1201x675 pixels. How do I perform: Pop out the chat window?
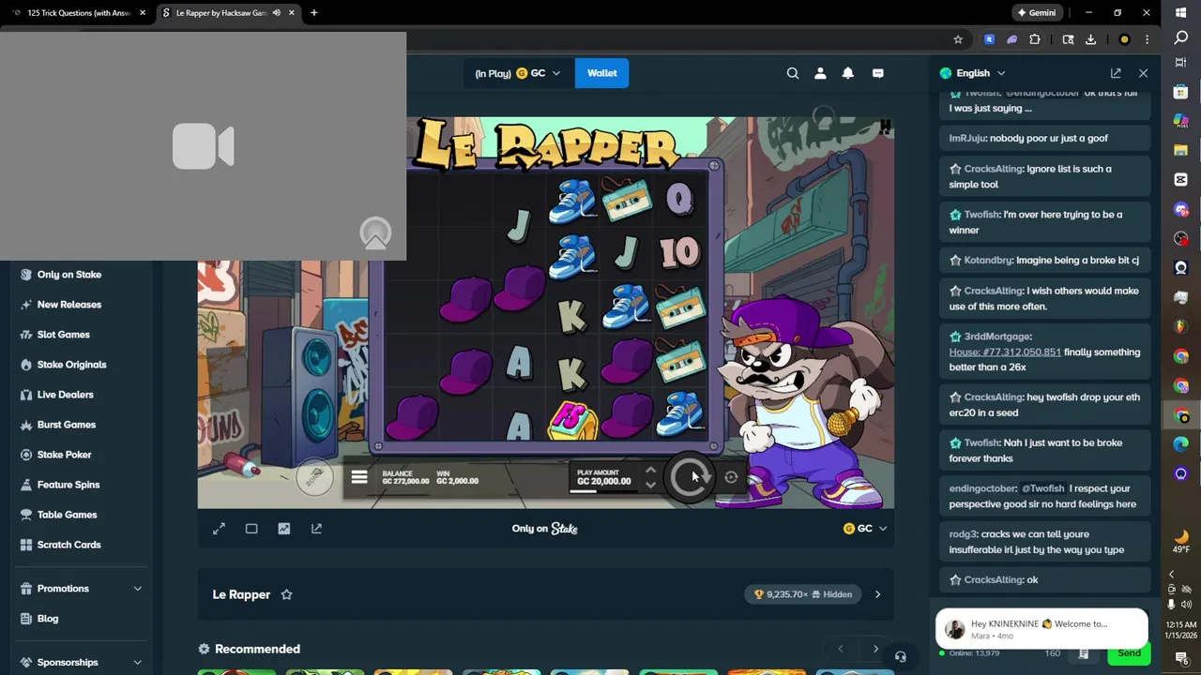1116,73
